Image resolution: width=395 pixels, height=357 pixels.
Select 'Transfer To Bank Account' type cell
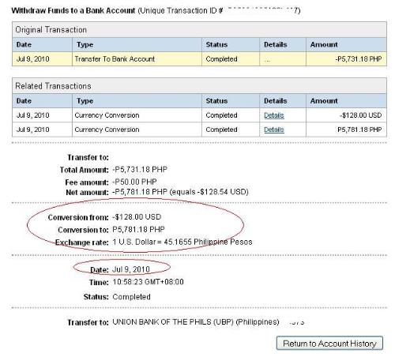(137, 59)
